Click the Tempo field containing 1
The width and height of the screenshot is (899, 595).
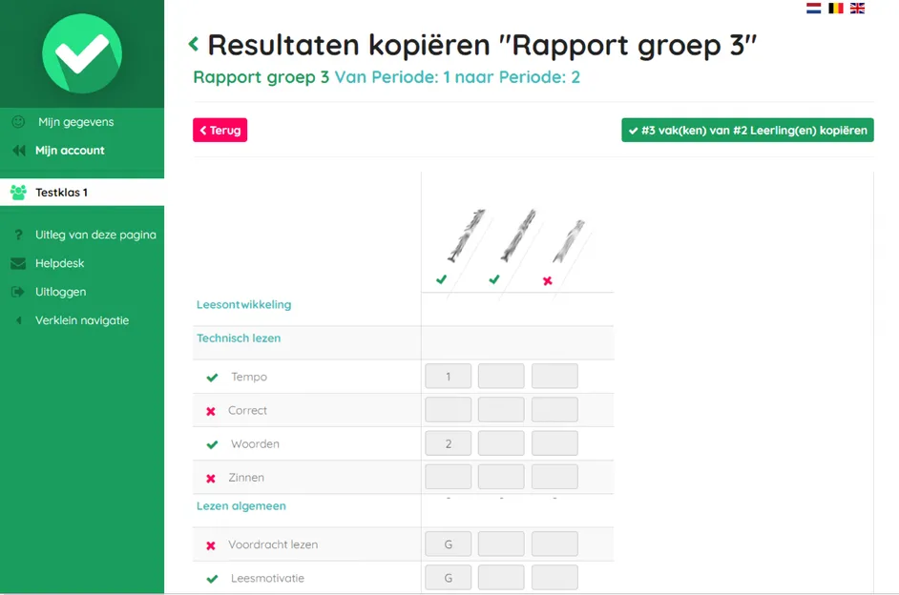449,377
